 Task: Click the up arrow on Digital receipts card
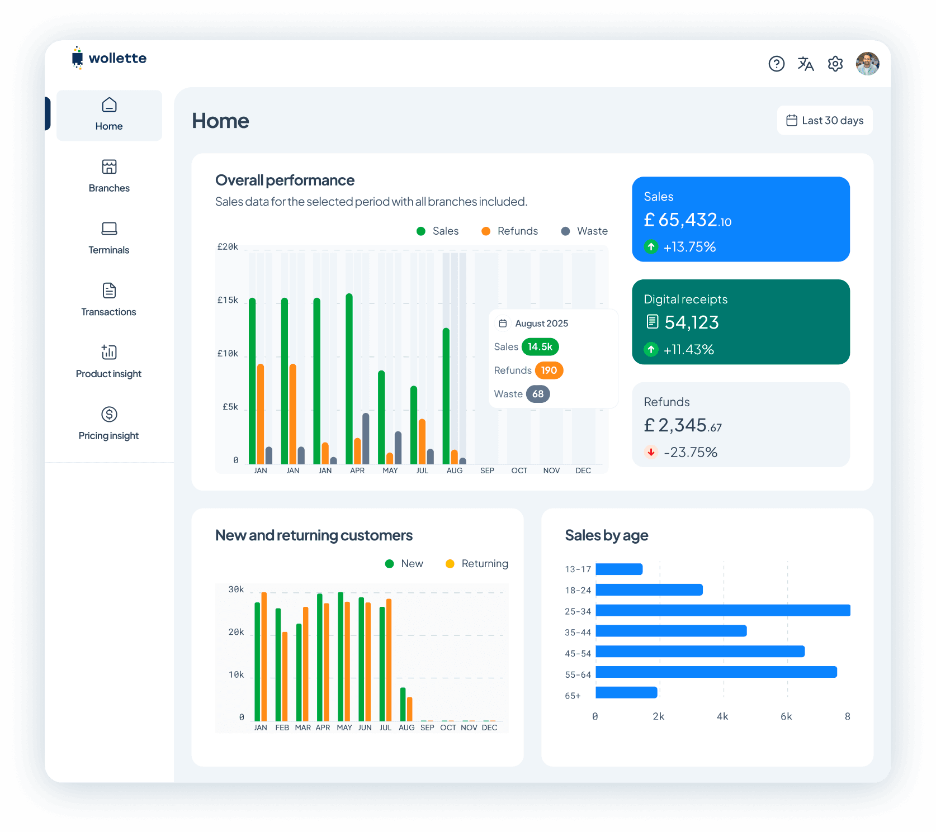click(x=651, y=349)
